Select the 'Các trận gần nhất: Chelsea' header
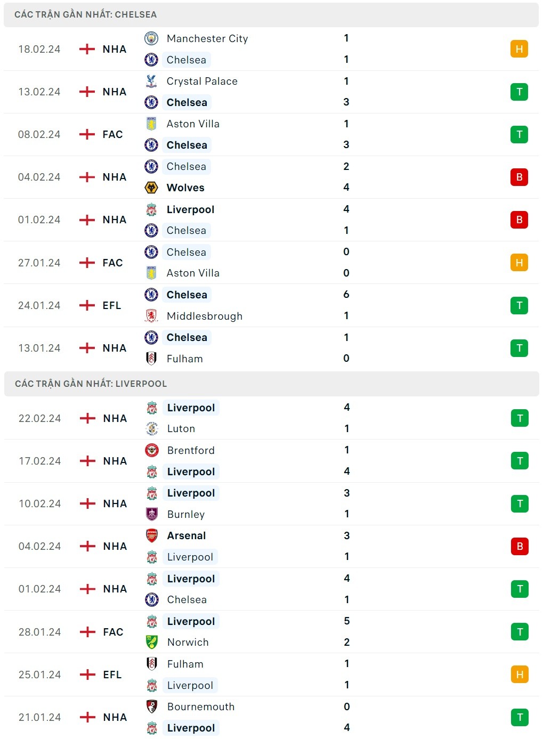 [x=86, y=14]
